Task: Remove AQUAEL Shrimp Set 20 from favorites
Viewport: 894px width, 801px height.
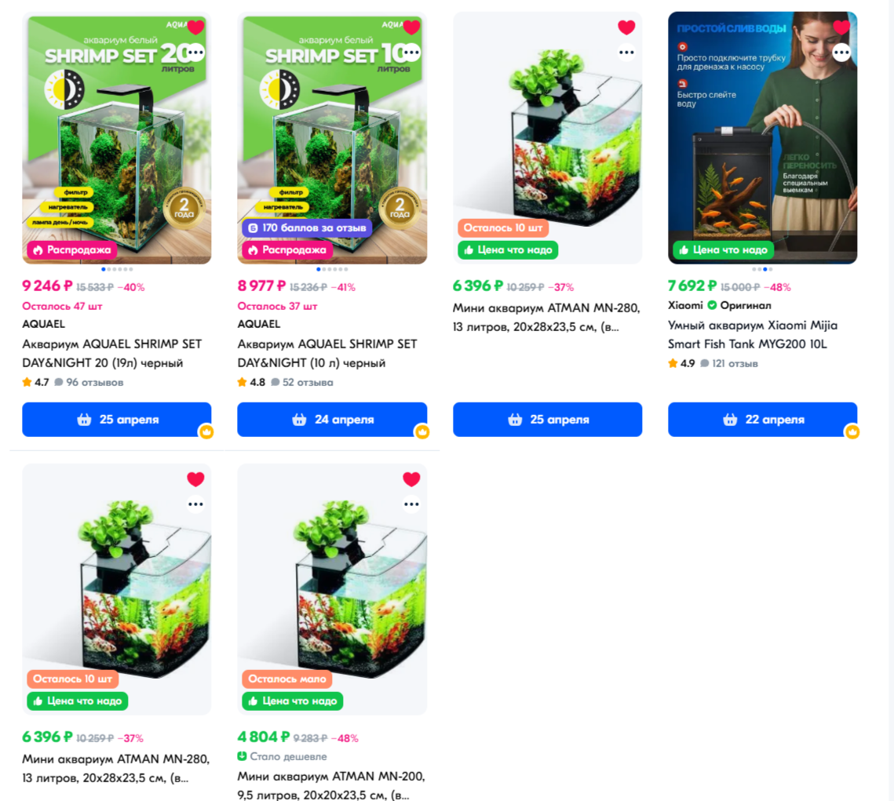Action: [x=195, y=27]
